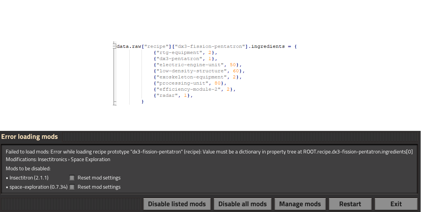
Task: Click the Disable listed mods button
Action: (177, 204)
